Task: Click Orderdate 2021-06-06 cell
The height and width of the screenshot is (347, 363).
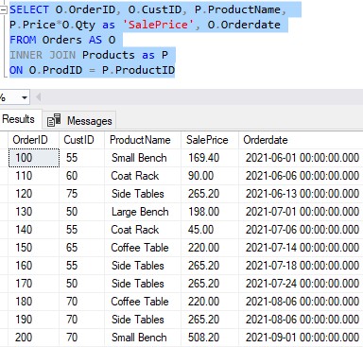Action: point(301,176)
